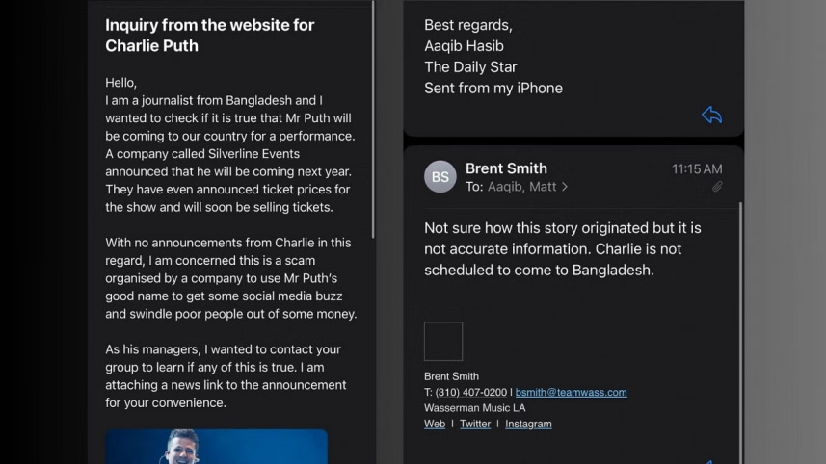Click the empty signature image placeholder
The image size is (826, 464).
click(443, 342)
